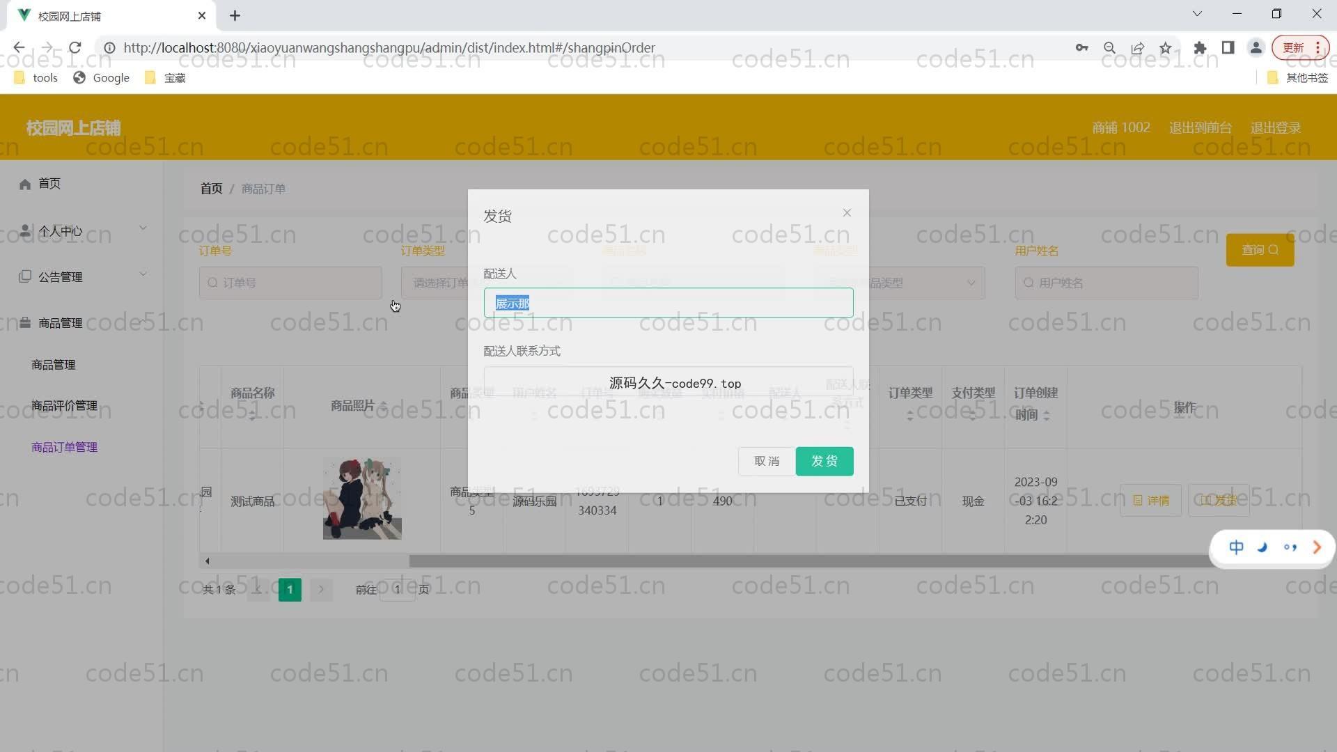Viewport: 1337px width, 752px height.
Task: Click the zoom magnifier icon in address bar
Action: [1109, 47]
